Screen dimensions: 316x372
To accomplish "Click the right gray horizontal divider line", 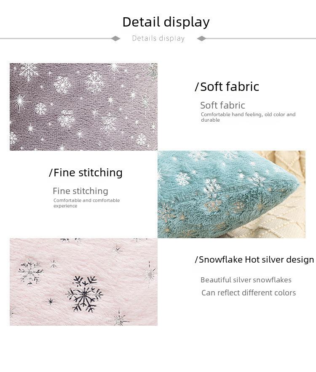I will coord(261,38).
